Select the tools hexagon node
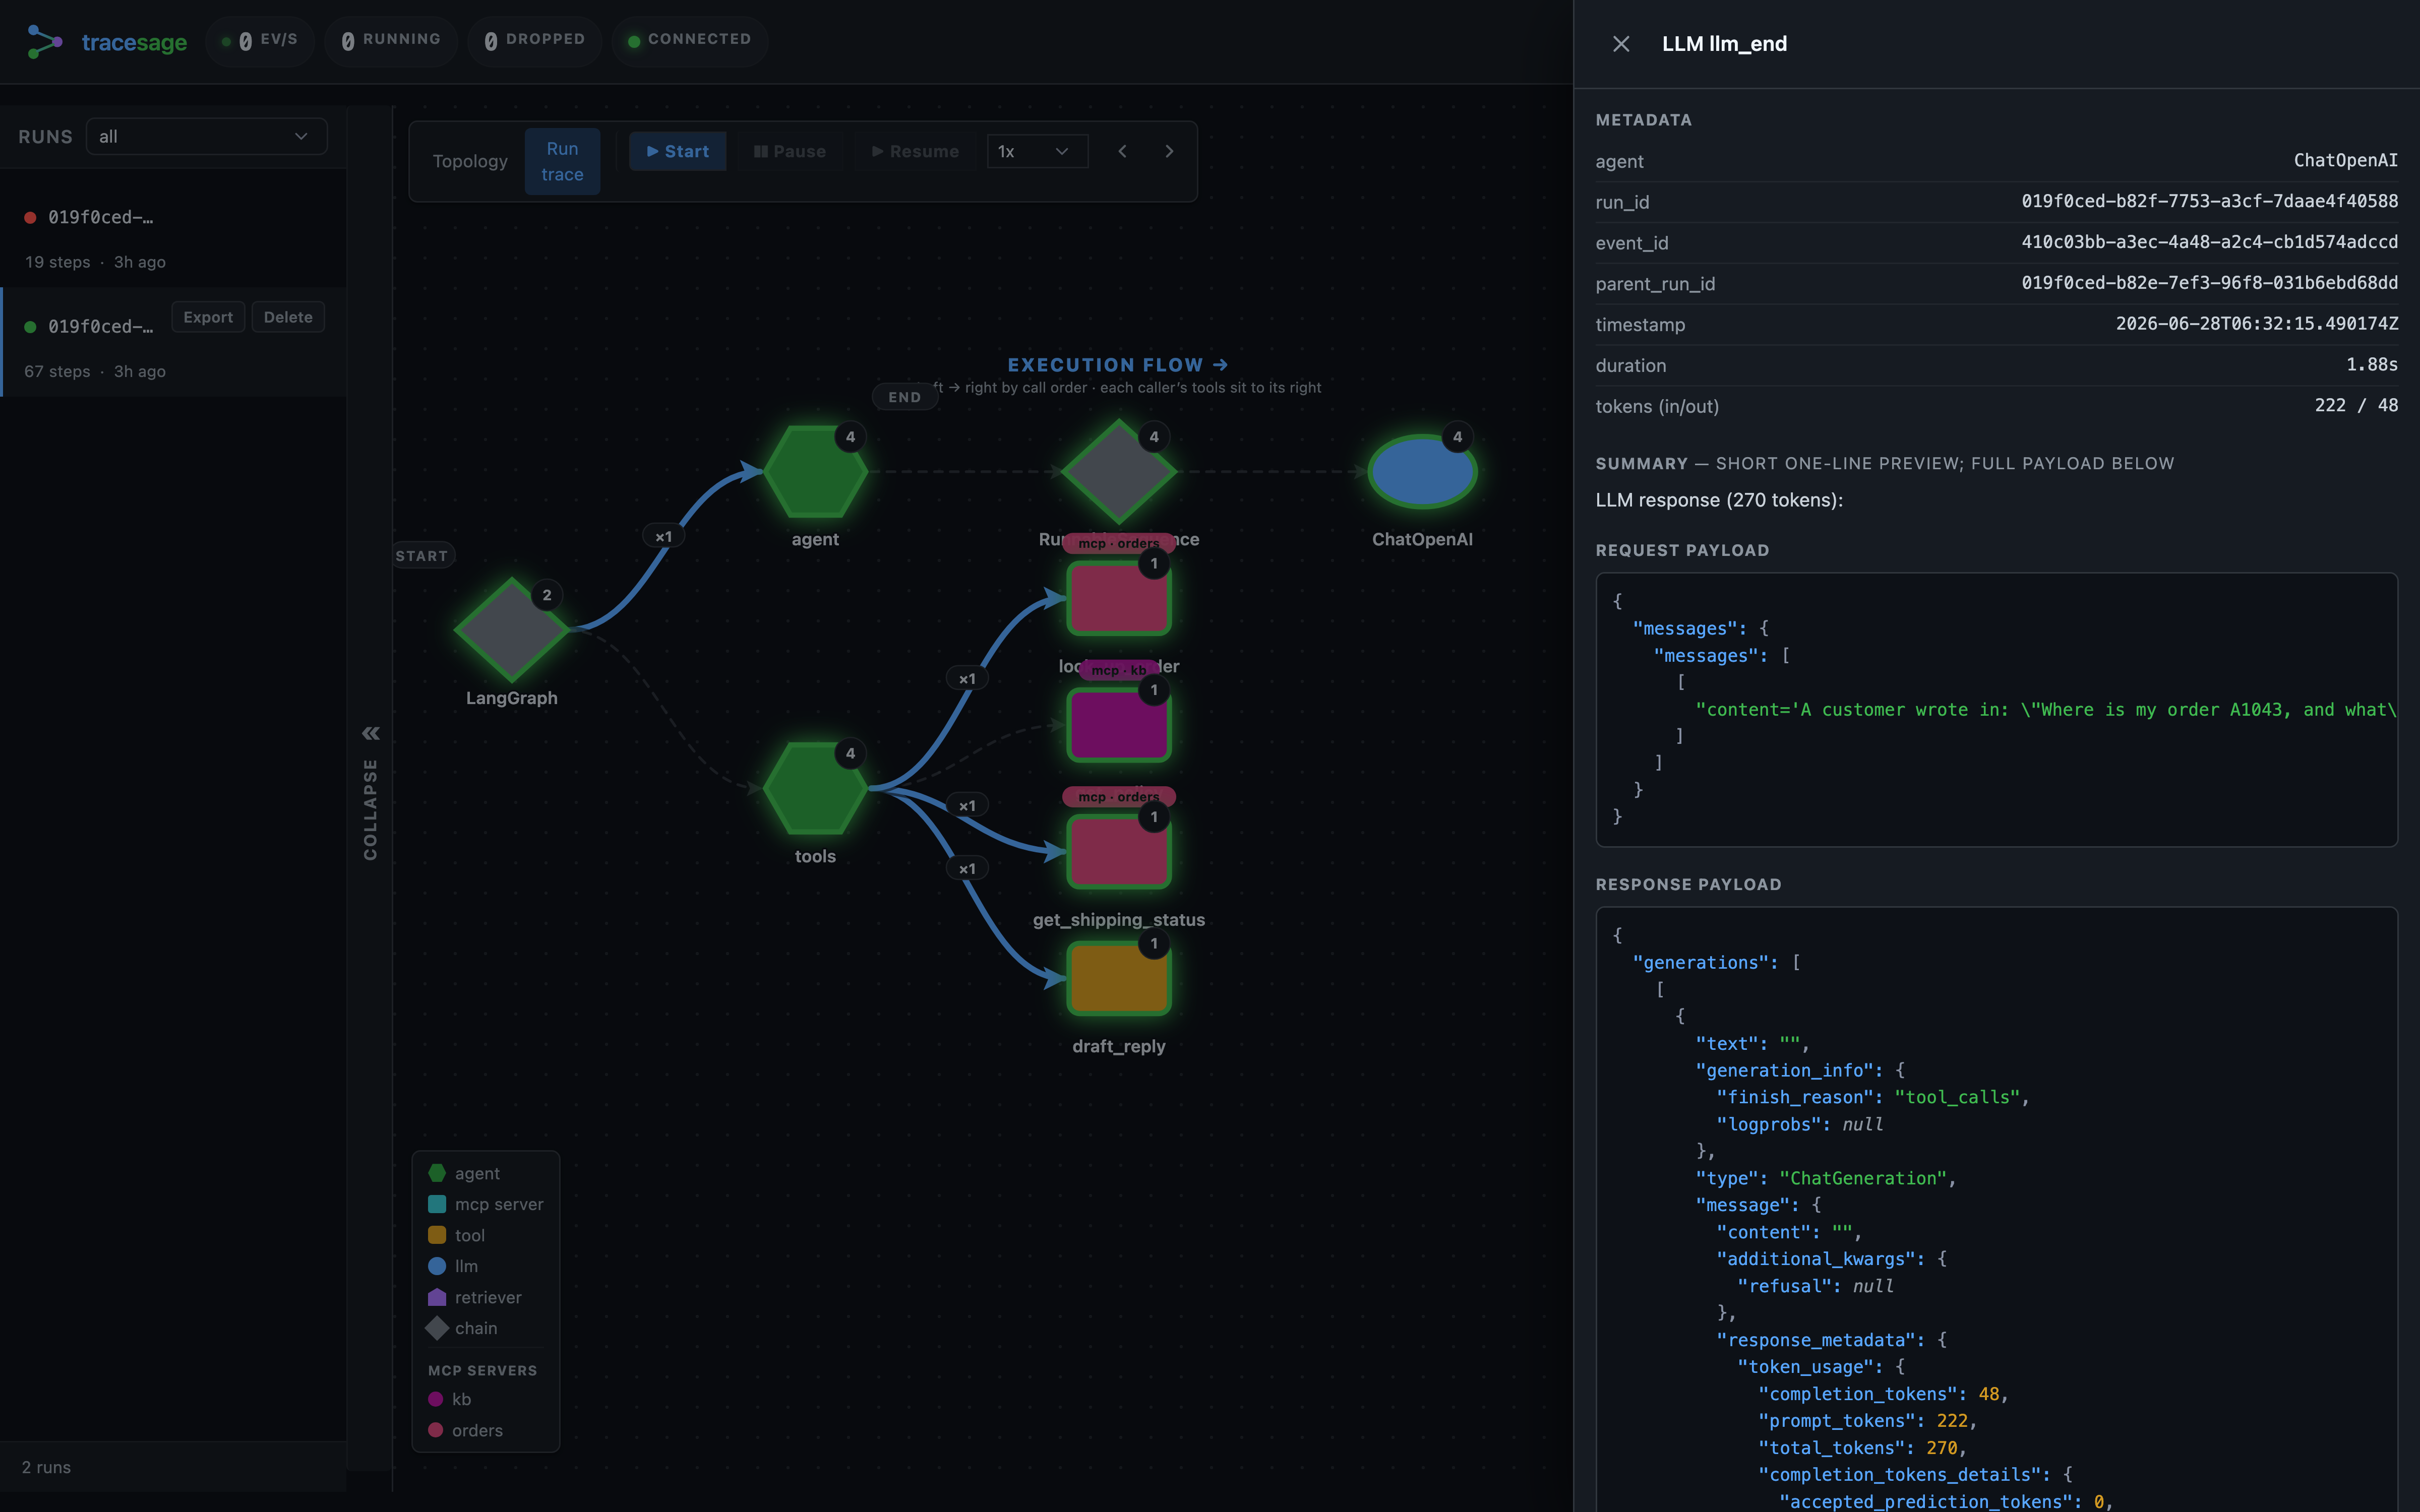2420x1512 pixels. coord(815,789)
